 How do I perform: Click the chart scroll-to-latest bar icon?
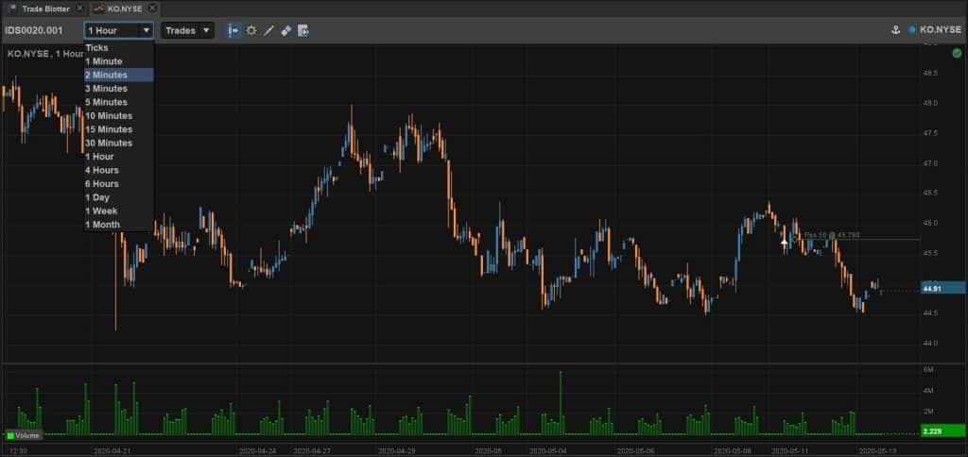click(233, 30)
